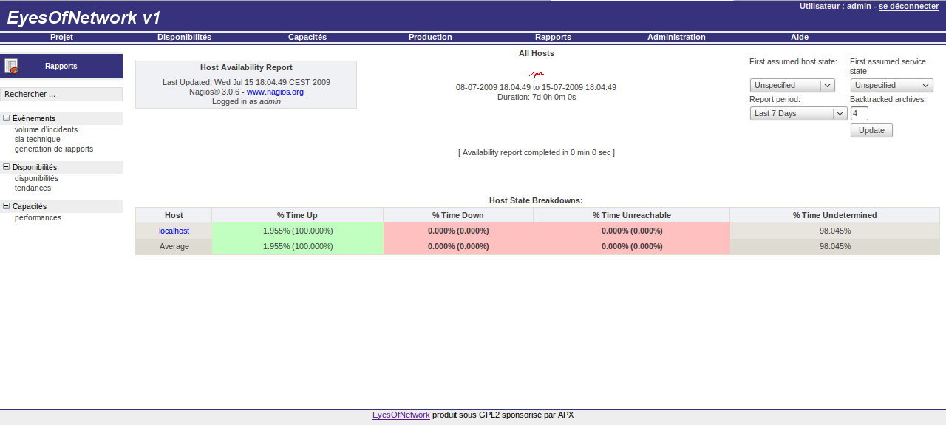Collapse the Évènements tree section
Viewport: 946px width, 425px height.
[7, 118]
